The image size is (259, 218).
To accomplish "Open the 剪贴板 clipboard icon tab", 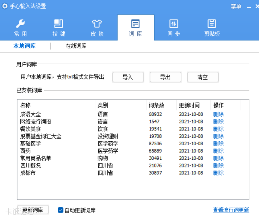I will coord(212,28).
